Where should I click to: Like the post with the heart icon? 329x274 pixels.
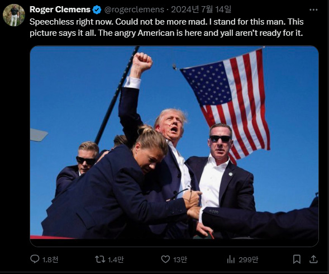tap(165, 259)
